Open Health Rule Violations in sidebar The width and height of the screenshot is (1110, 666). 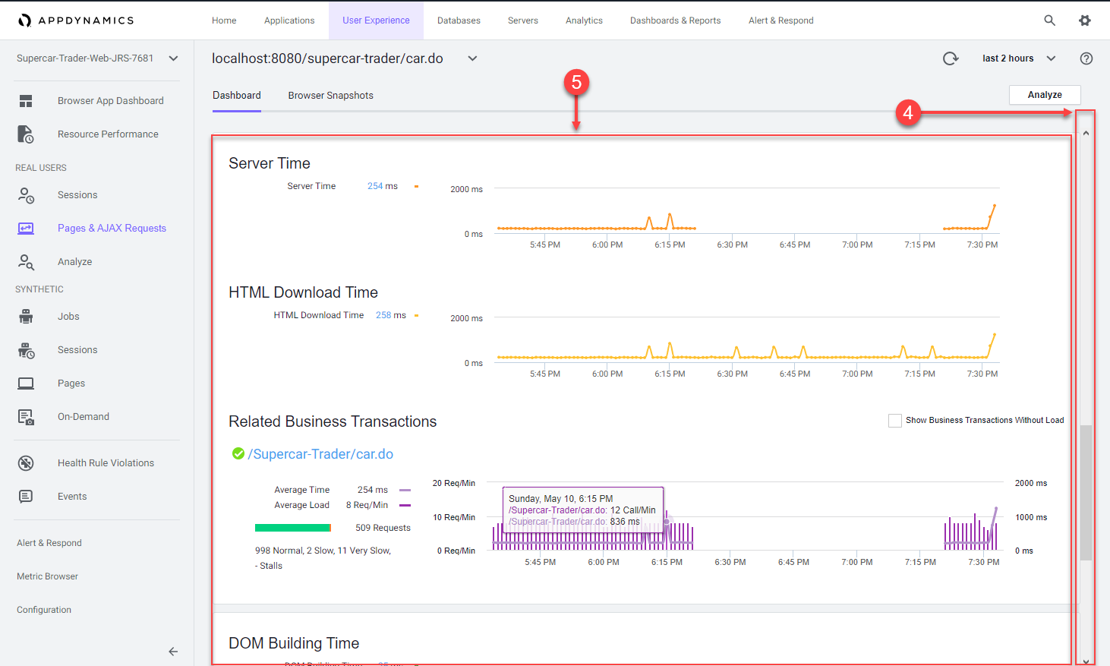106,463
